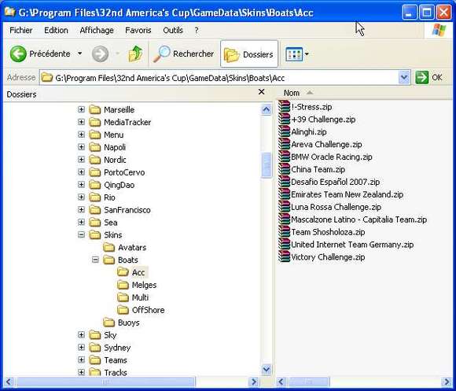Click file list horizontal scrollbar thumb
Viewport: 456px width, 391px height.
pyautogui.click(x=308, y=382)
